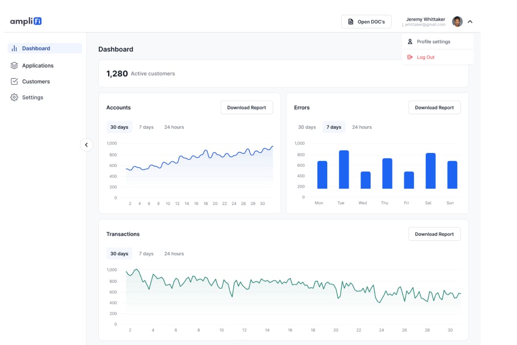
Task: Select Transactions 30 days tab
Action: 119,254
